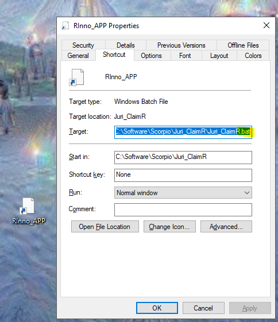
Task: Click the 'RInno_APP Properties' title text
Action: [106, 26]
